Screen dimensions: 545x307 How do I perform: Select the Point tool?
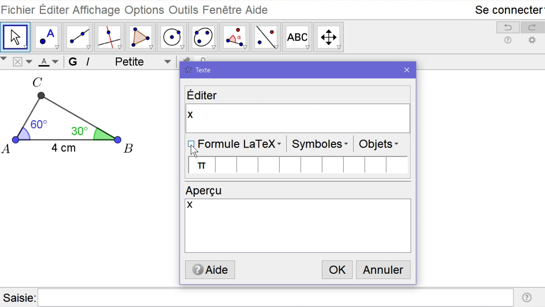point(47,37)
